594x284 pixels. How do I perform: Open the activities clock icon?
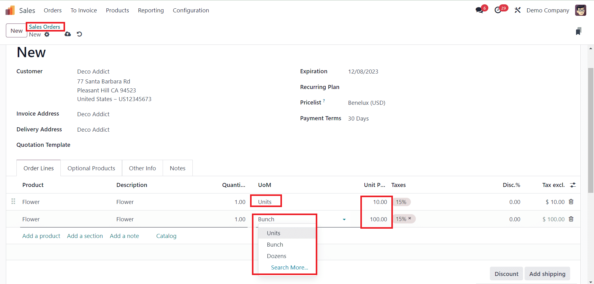point(498,10)
